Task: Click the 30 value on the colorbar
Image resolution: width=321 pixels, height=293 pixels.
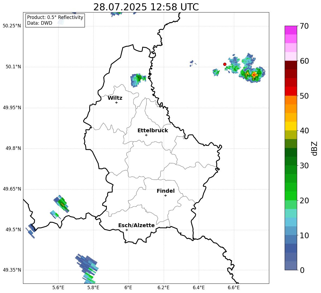Action: coord(304,166)
